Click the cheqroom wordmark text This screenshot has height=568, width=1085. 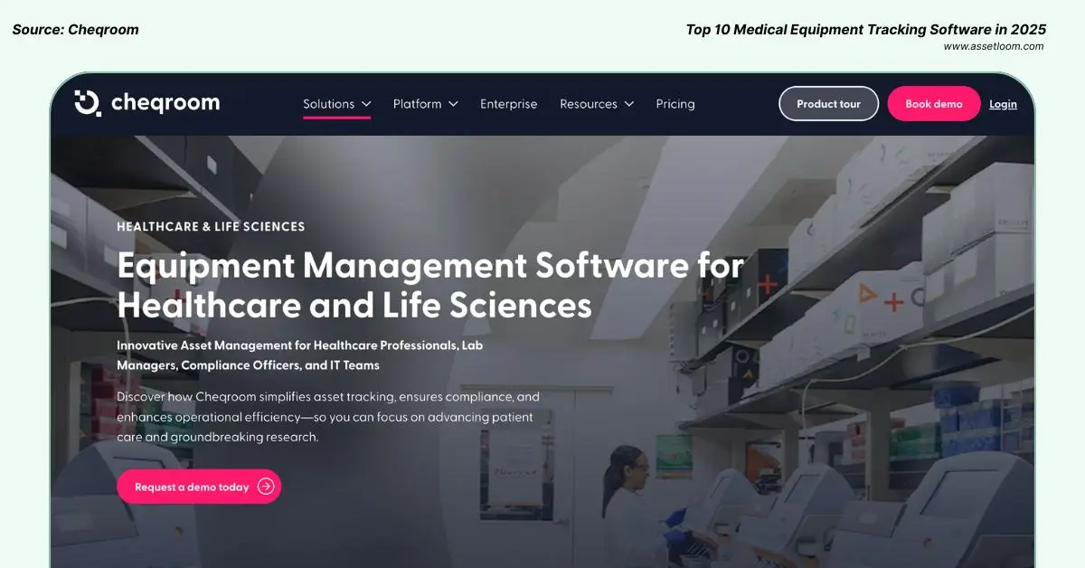(165, 103)
